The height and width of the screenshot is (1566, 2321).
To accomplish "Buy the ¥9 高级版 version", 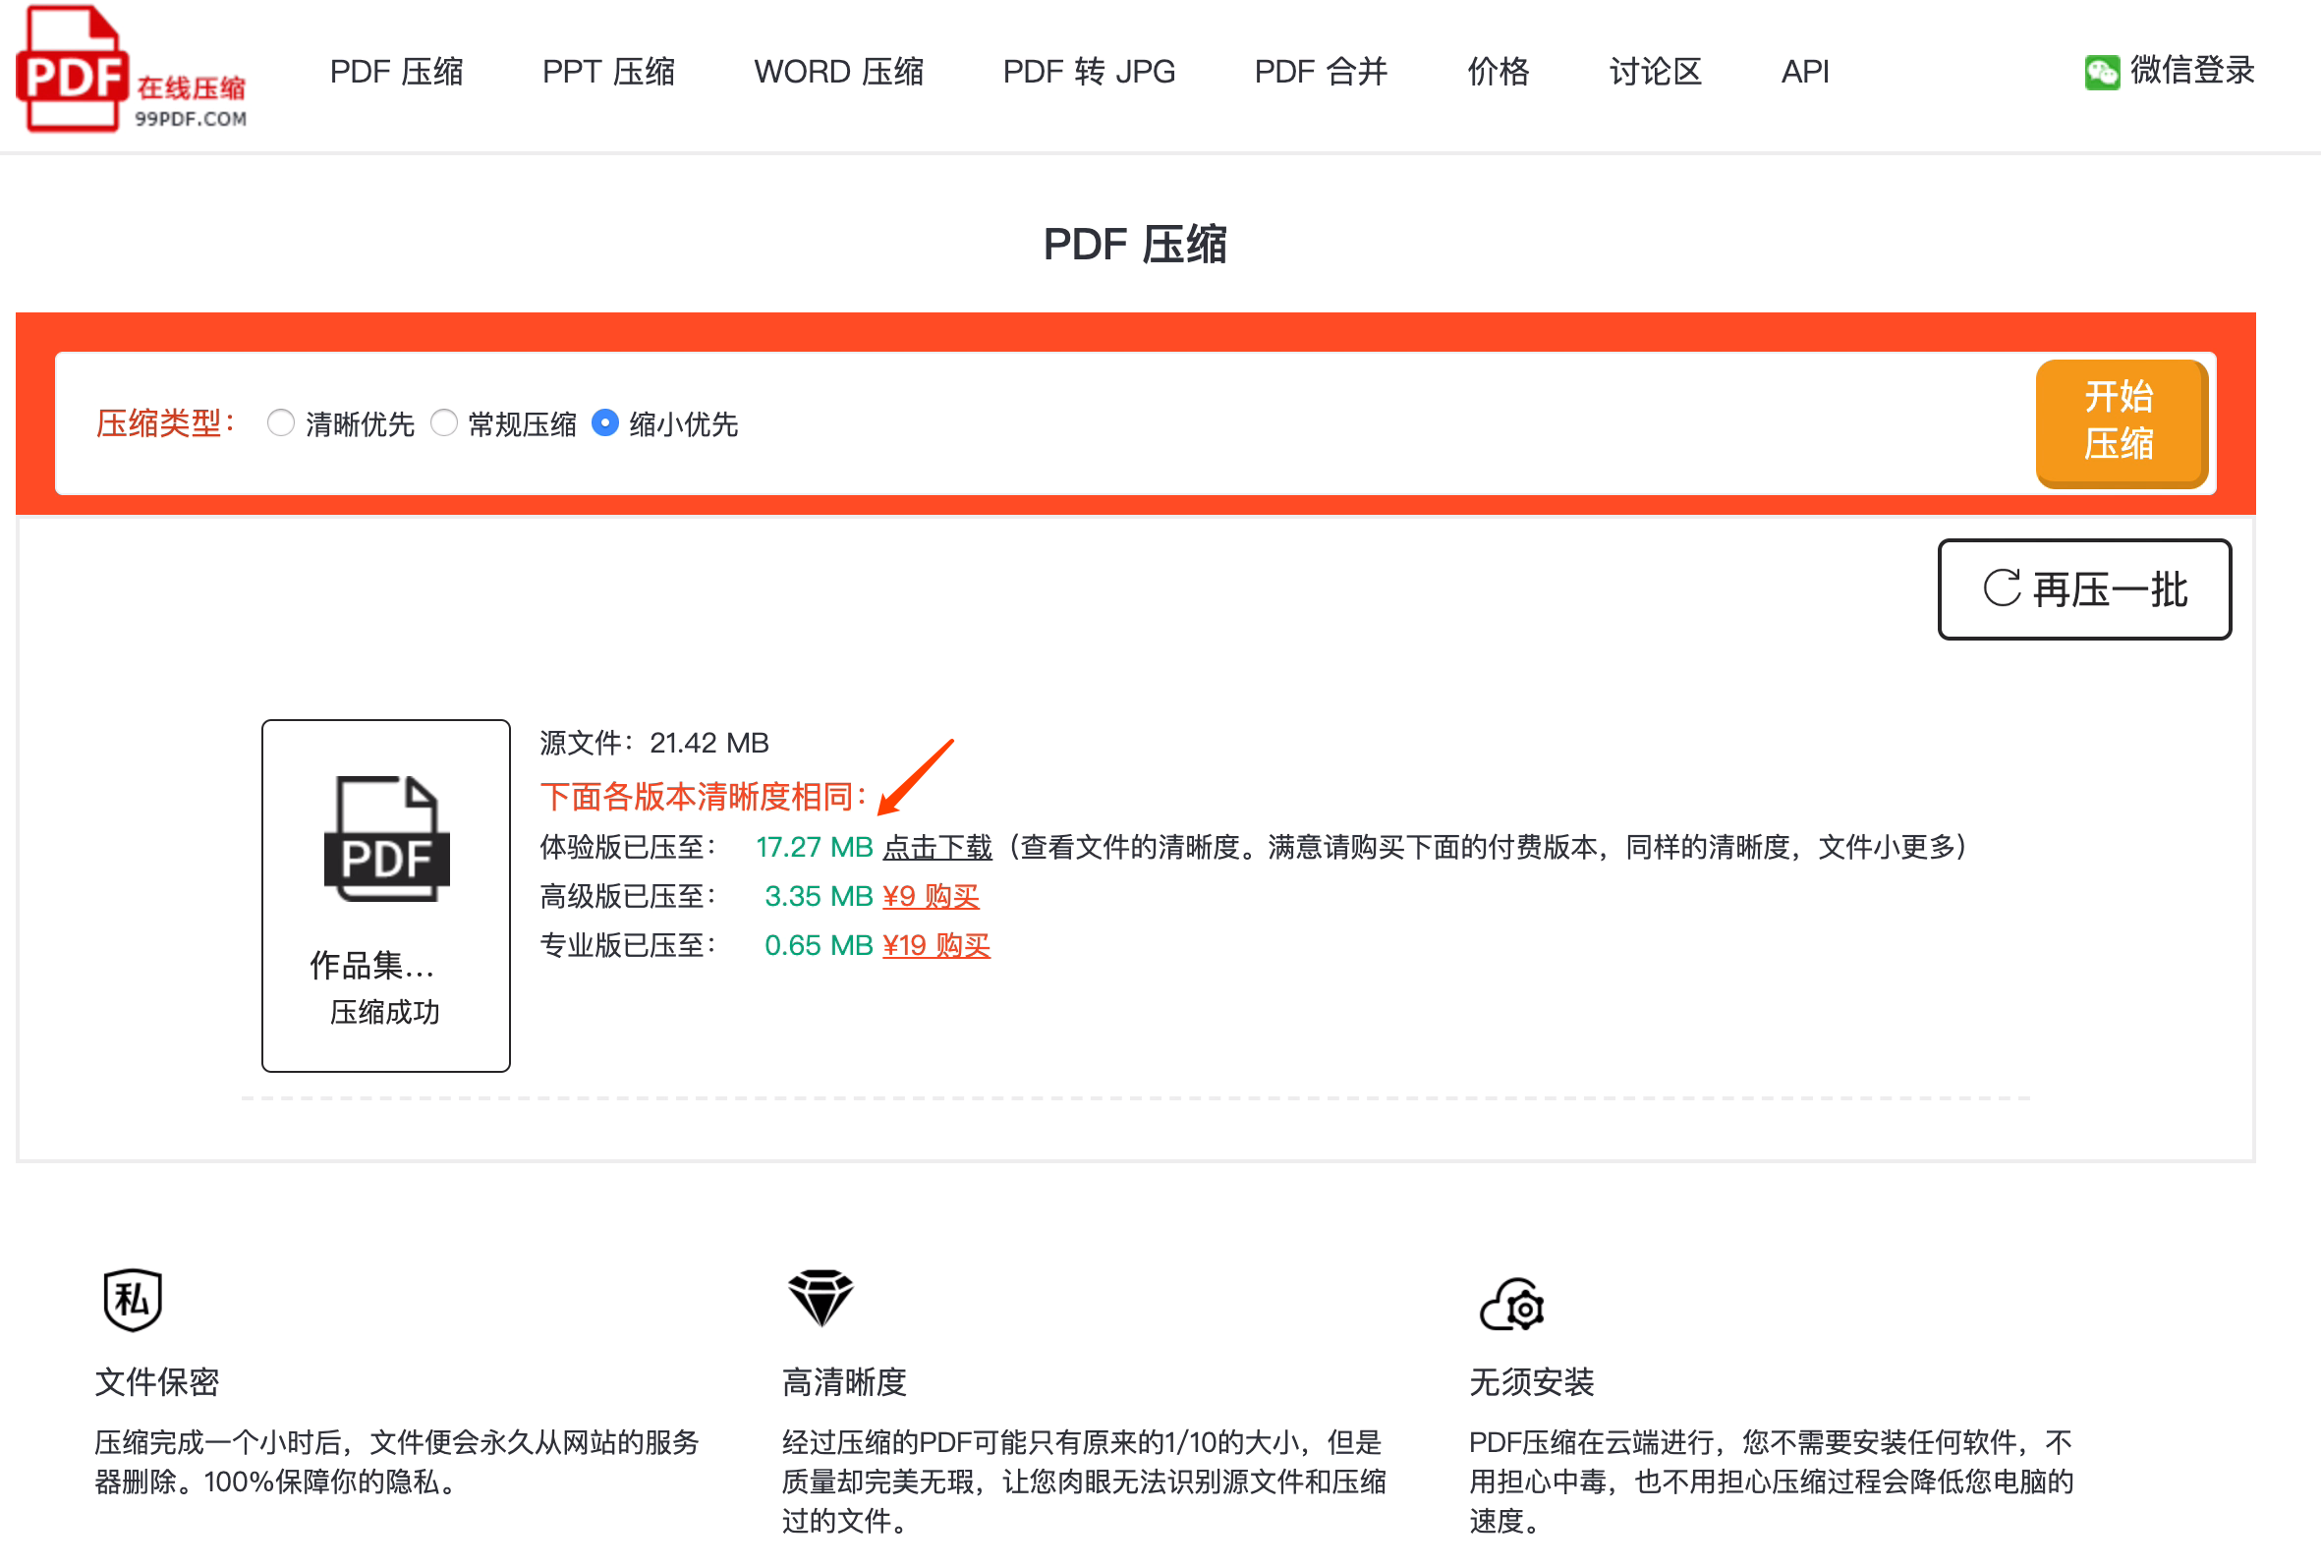I will pyautogui.click(x=930, y=897).
